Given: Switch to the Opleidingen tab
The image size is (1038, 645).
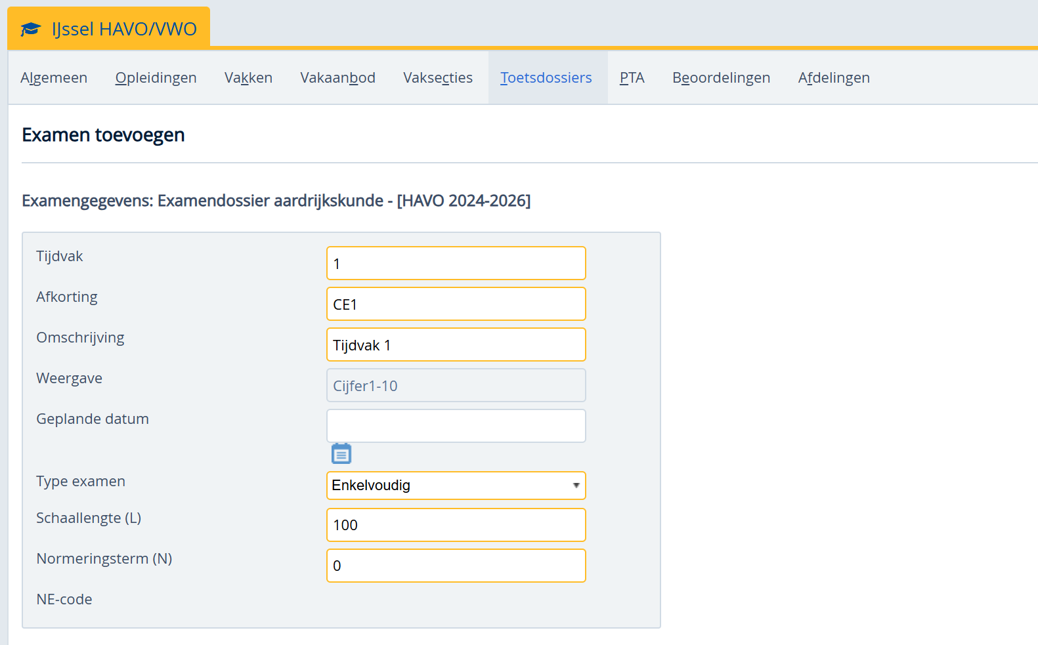Looking at the screenshot, I should click(156, 78).
